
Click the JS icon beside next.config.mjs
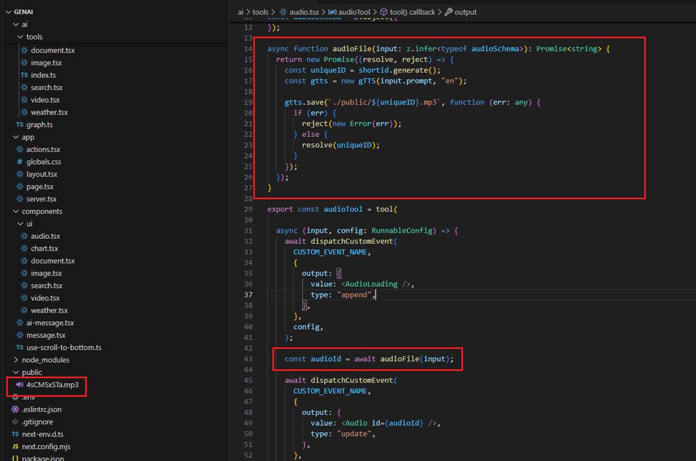(16, 447)
